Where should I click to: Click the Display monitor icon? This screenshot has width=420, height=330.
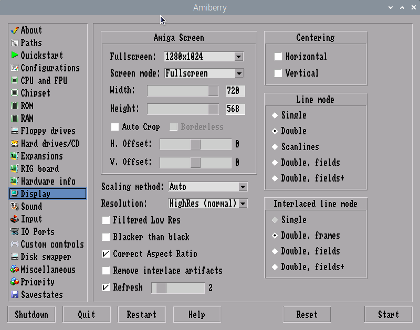[x=15, y=194]
